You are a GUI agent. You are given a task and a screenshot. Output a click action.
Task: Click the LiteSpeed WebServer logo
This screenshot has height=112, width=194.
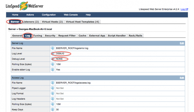(x=24, y=6)
